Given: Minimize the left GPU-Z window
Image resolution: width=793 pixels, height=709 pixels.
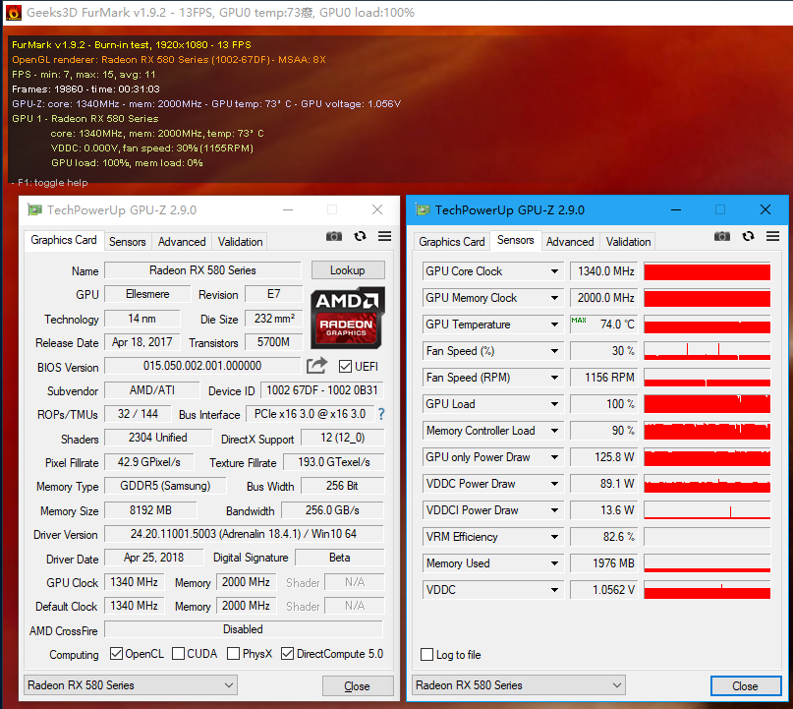Looking at the screenshot, I should 288,209.
